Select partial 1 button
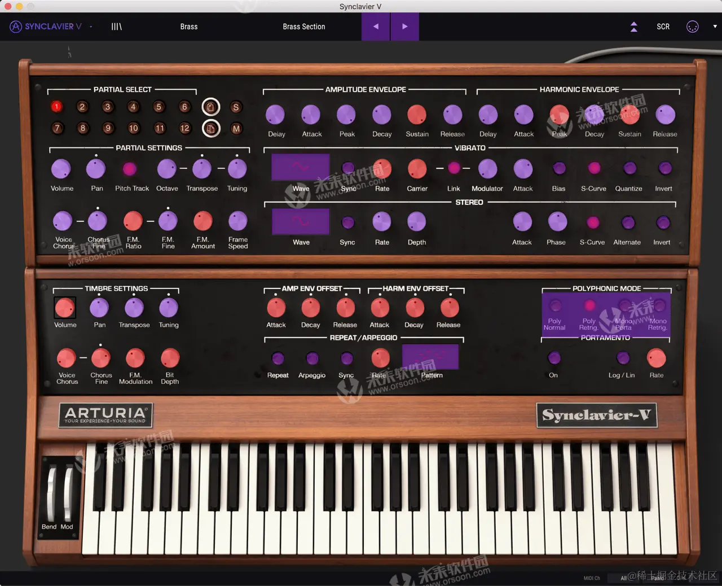722x586 pixels. [x=56, y=106]
